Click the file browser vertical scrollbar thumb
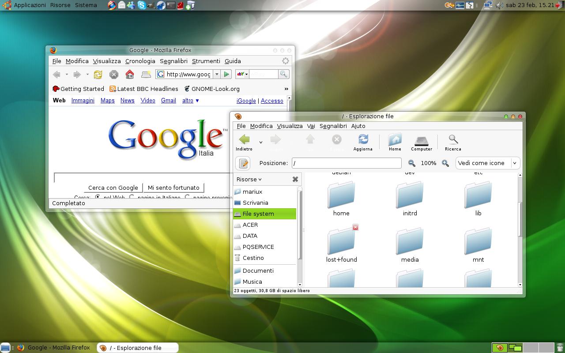 (520, 219)
